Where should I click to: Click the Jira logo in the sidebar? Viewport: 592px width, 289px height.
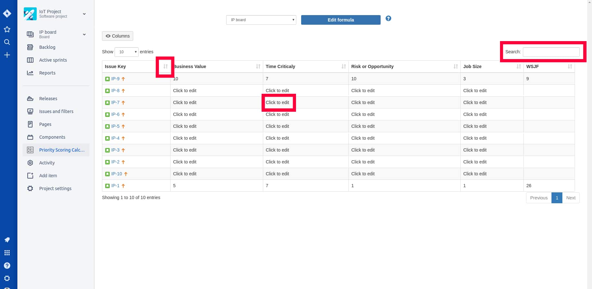[7, 13]
